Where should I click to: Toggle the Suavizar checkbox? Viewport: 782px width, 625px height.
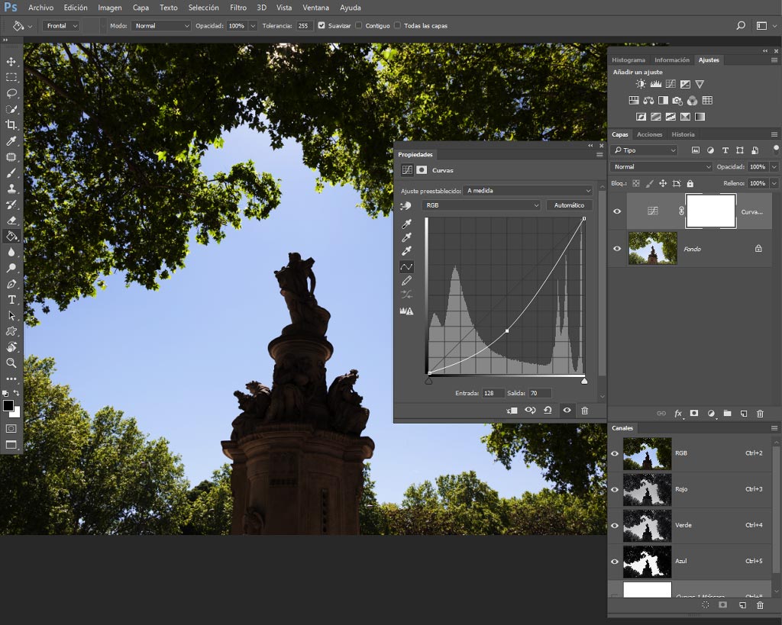coord(322,25)
